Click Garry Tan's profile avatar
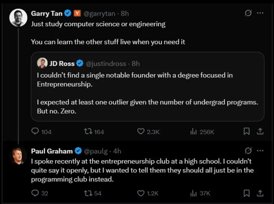 pos(18,18)
